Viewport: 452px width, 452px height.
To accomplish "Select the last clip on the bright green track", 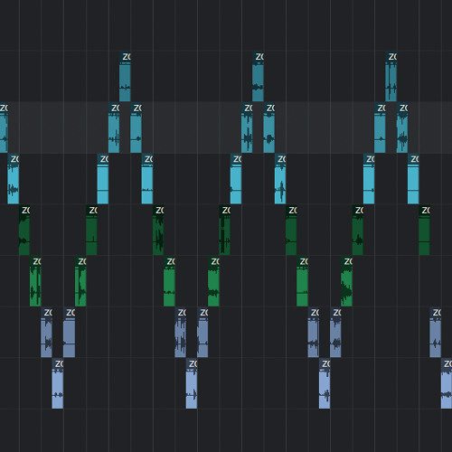I will pyautogui.click(x=347, y=281).
